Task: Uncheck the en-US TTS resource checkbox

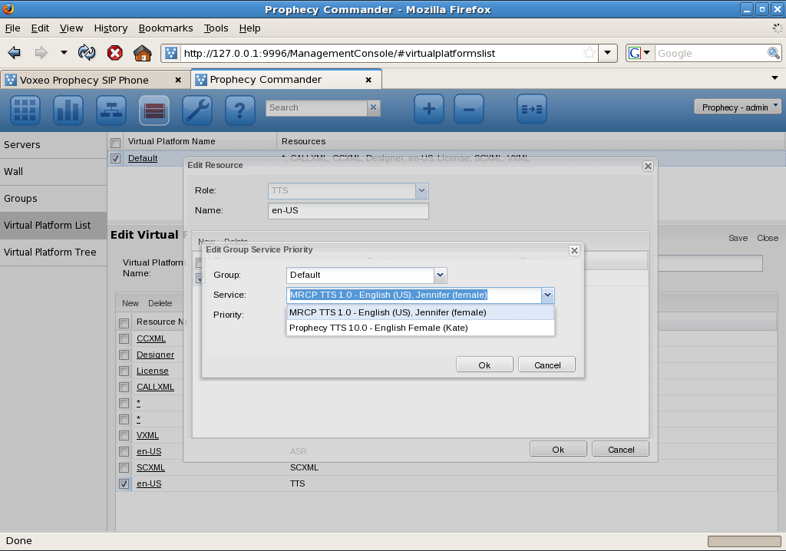Action: coord(124,483)
